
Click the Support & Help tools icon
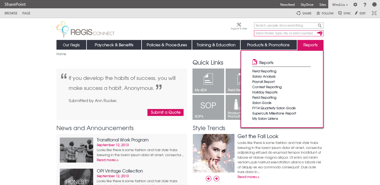[239, 25]
